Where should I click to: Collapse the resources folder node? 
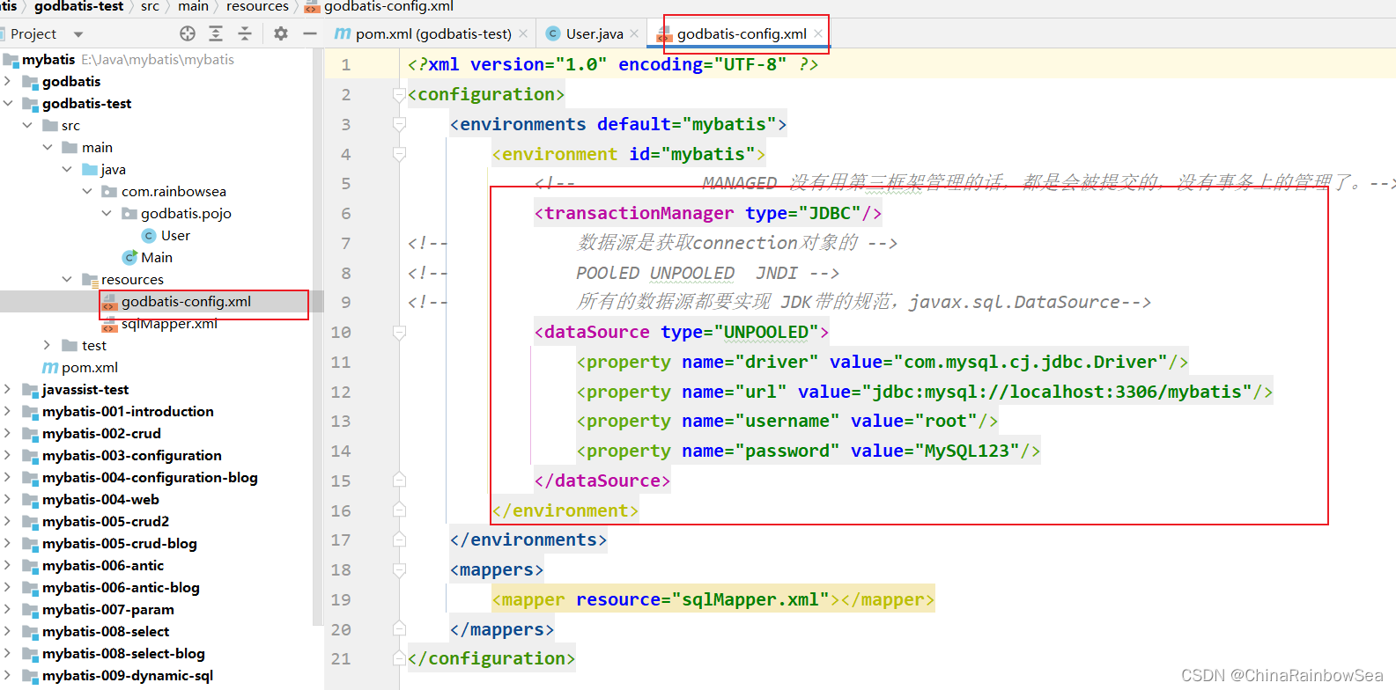pyautogui.click(x=67, y=279)
